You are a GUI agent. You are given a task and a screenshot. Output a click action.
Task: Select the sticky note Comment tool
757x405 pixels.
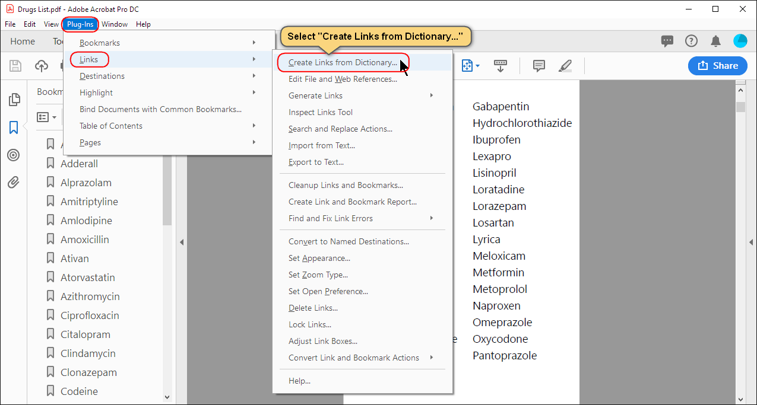click(539, 66)
